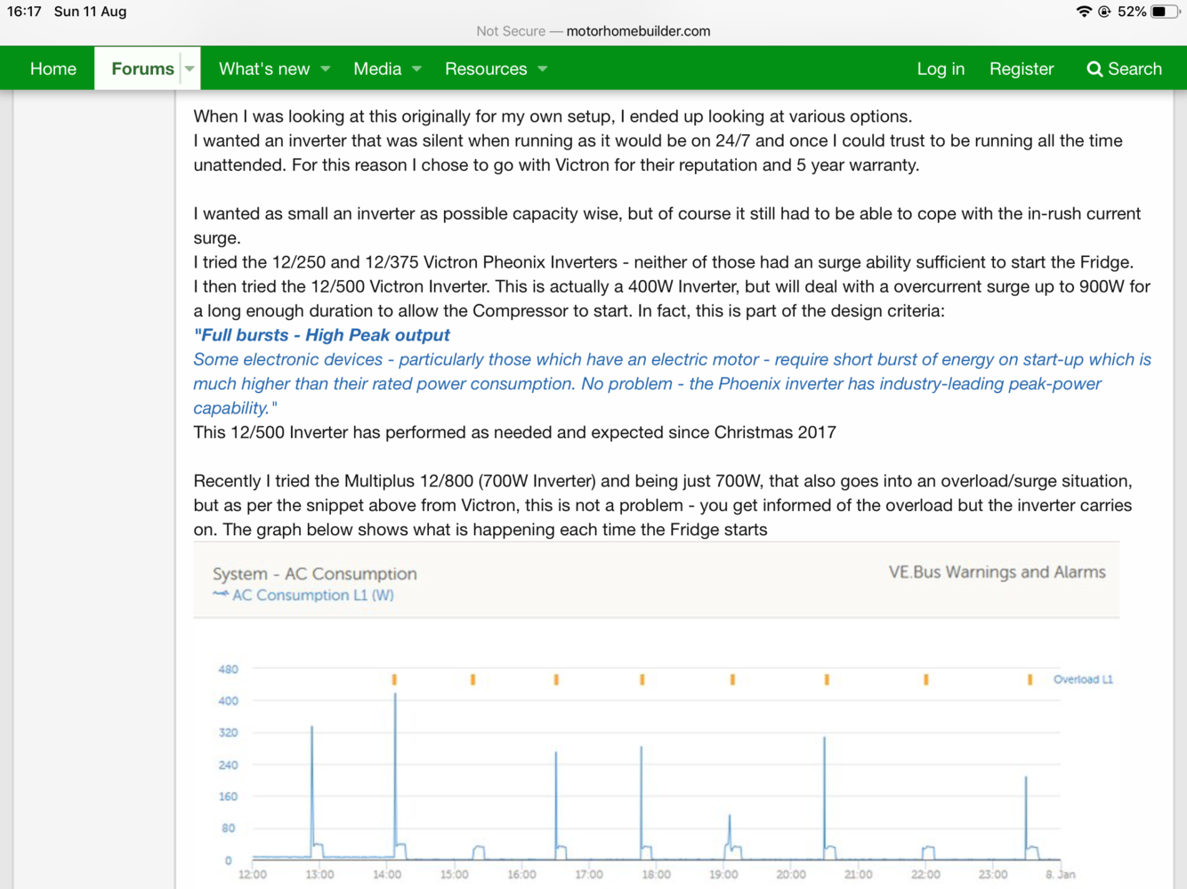Expand the Forums dropdown arrow
The image size is (1187, 889).
(x=190, y=68)
